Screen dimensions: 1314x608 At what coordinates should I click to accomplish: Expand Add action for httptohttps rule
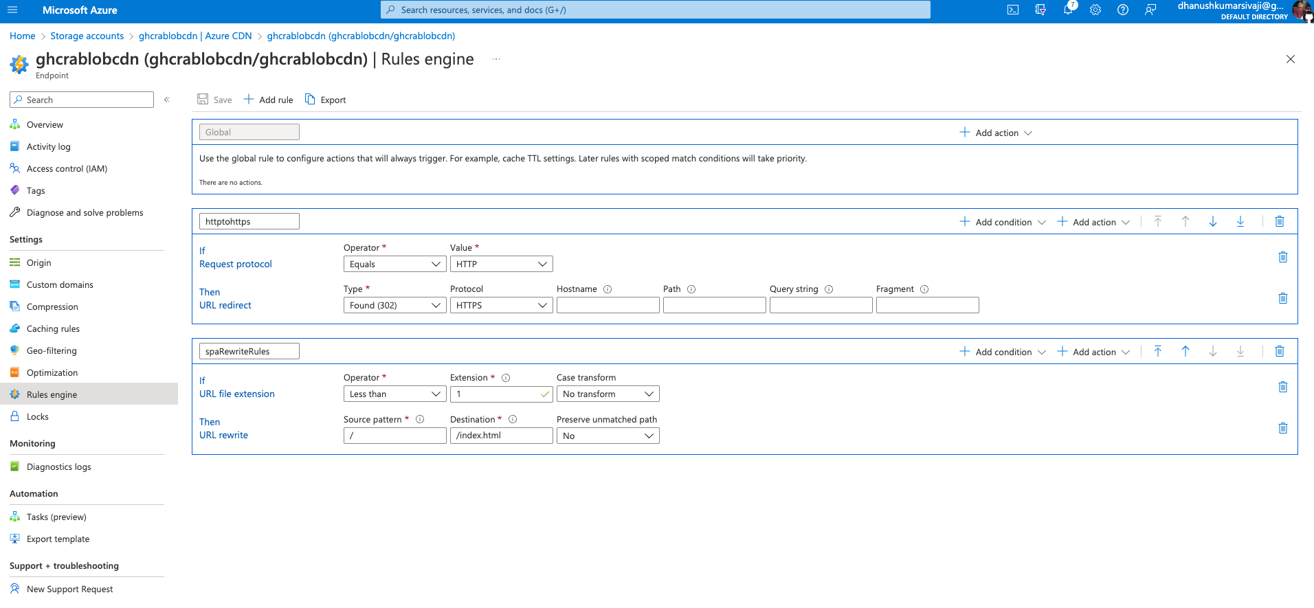point(1093,222)
